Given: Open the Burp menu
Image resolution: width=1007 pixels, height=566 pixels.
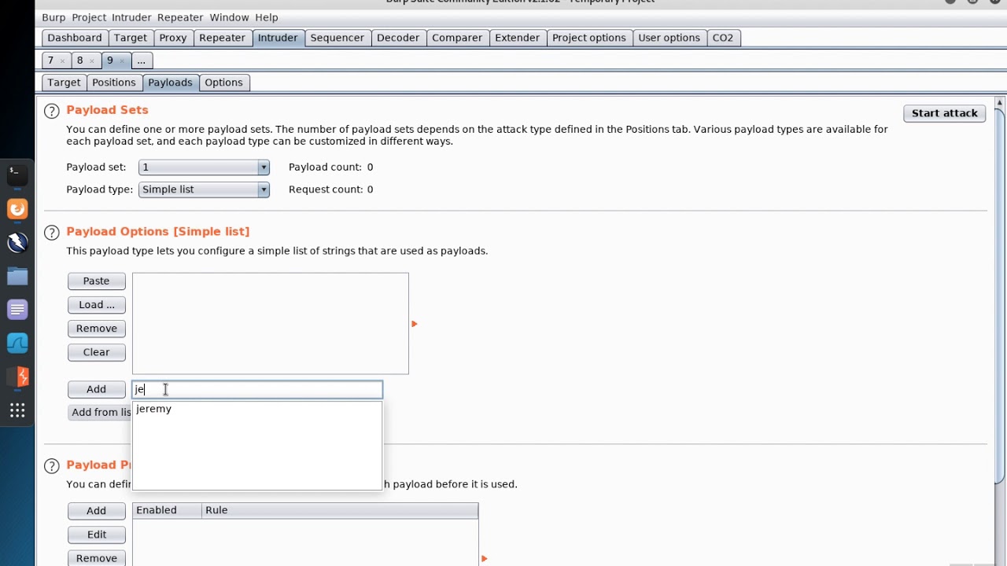Looking at the screenshot, I should coord(53,17).
